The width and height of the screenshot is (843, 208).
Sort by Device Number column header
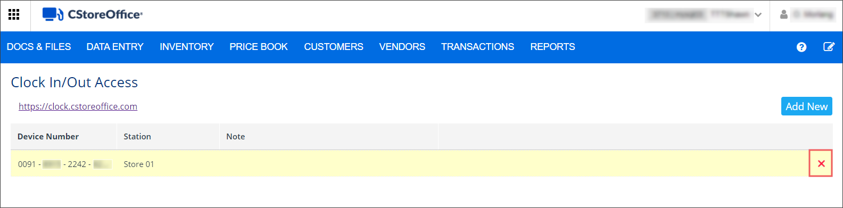[x=48, y=137]
